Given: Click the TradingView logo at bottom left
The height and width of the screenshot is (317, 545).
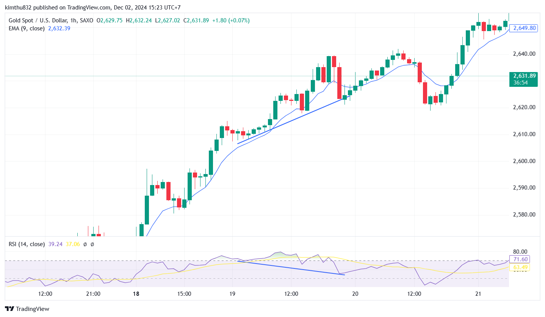Looking at the screenshot, I should pyautogui.click(x=27, y=309).
